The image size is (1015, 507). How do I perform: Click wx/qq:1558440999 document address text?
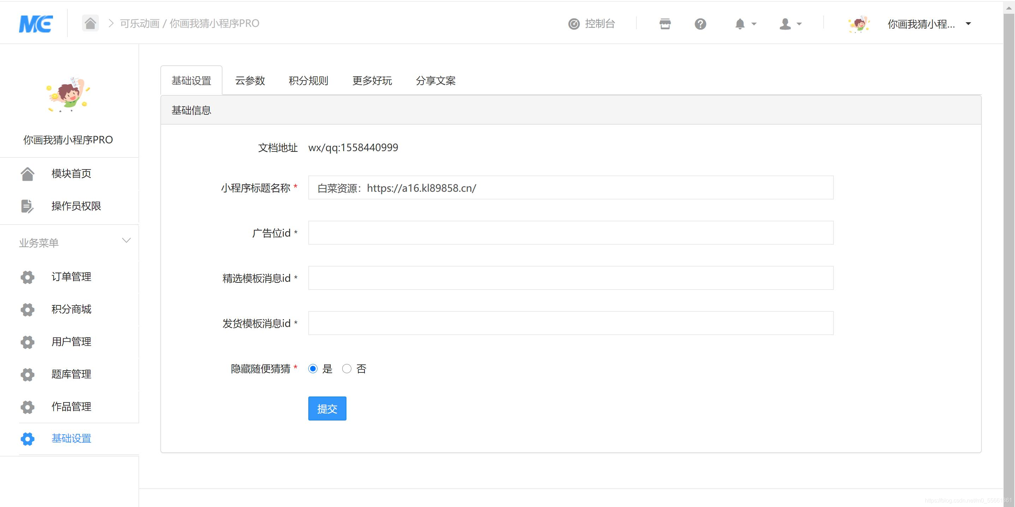[353, 148]
